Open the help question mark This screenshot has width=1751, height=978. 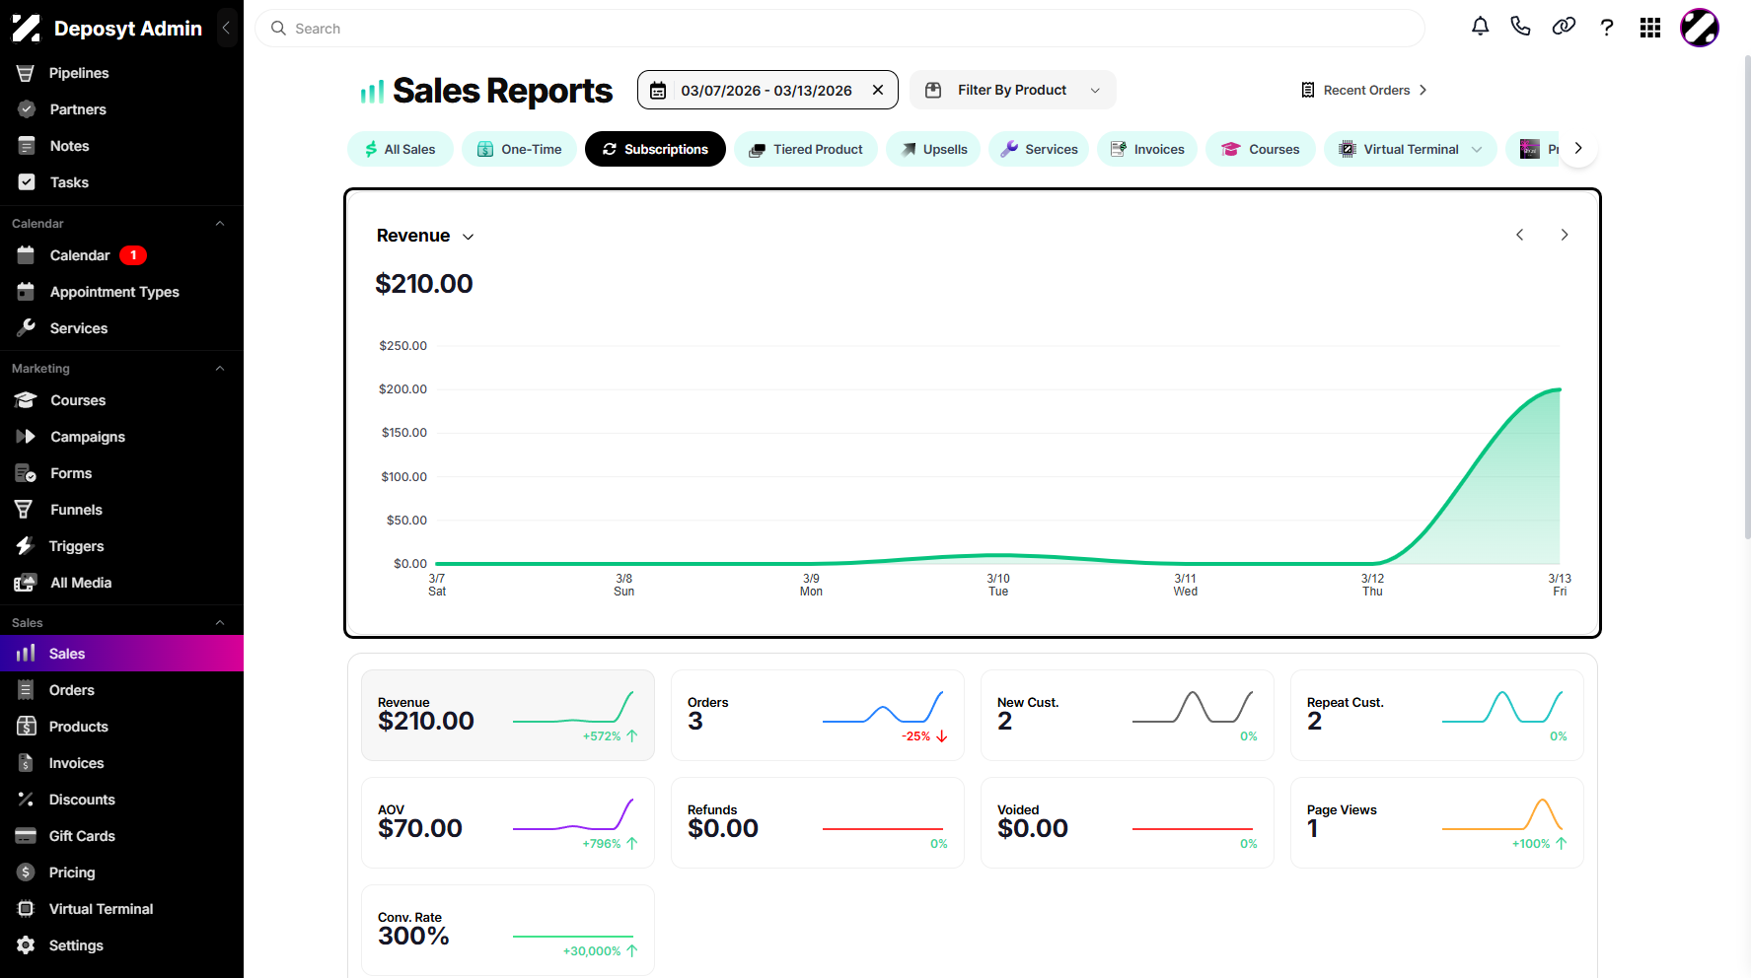1607,28
